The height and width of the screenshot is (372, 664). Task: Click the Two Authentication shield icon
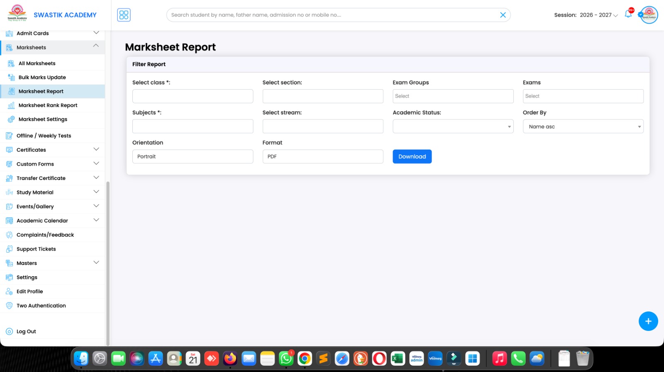9,306
